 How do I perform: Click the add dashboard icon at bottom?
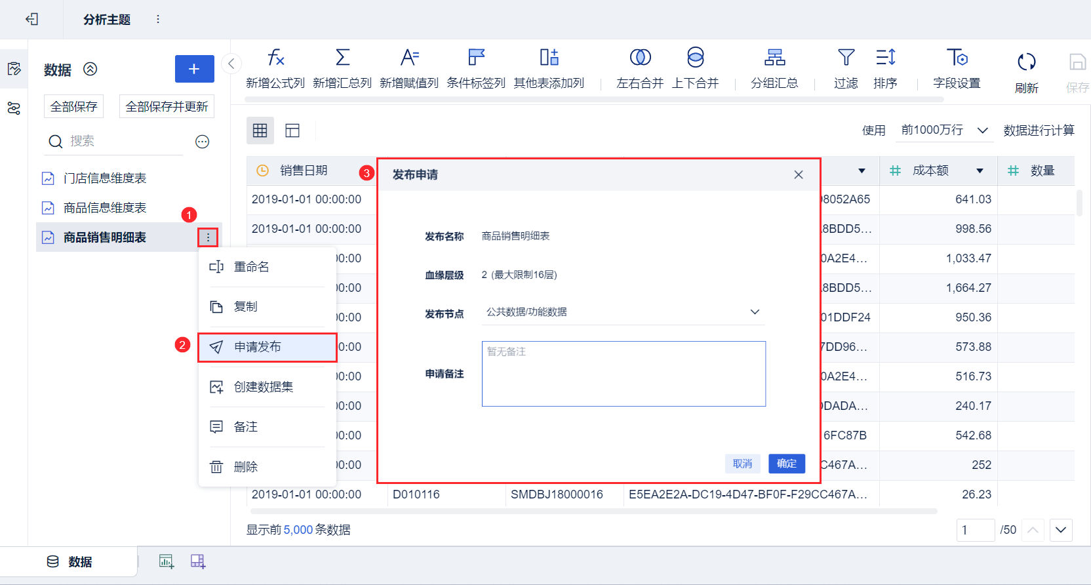click(x=198, y=561)
